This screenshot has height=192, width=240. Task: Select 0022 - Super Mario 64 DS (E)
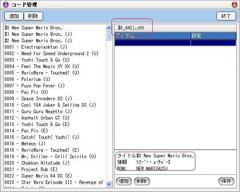38,176
